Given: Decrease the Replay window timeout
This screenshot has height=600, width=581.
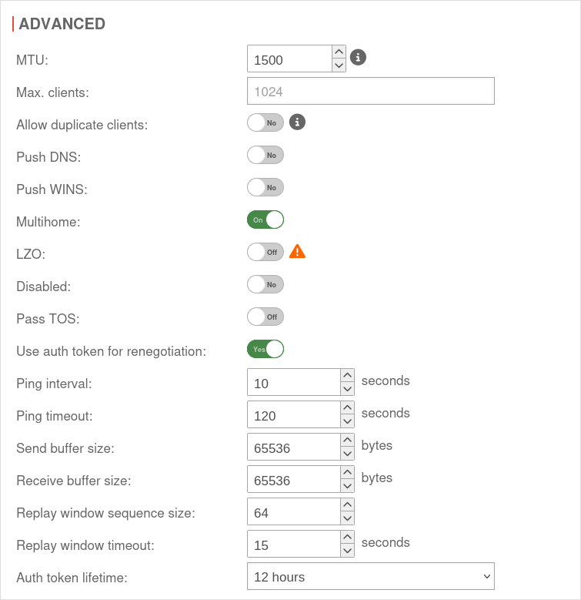Looking at the screenshot, I should [x=347, y=551].
